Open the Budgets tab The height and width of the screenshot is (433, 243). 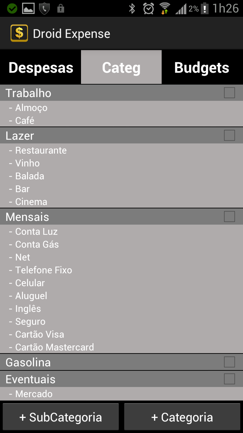click(x=202, y=68)
